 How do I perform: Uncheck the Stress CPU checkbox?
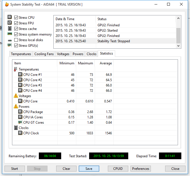click(16, 17)
